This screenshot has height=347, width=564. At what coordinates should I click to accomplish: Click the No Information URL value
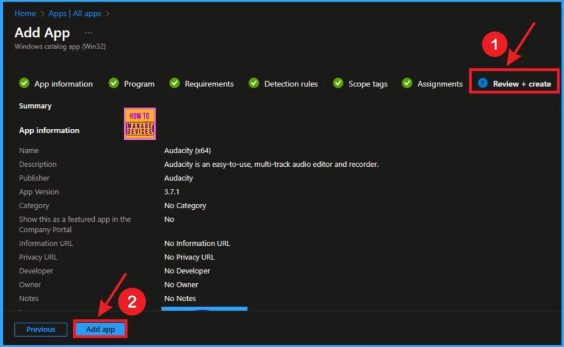[197, 243]
